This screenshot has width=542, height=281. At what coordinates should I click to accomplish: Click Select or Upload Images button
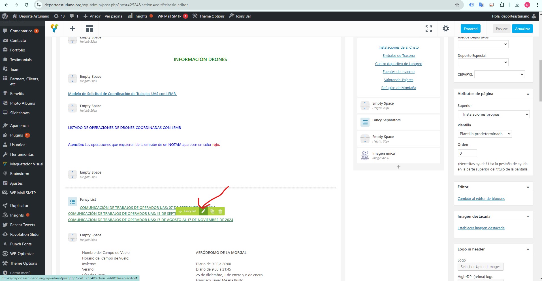(x=480, y=267)
